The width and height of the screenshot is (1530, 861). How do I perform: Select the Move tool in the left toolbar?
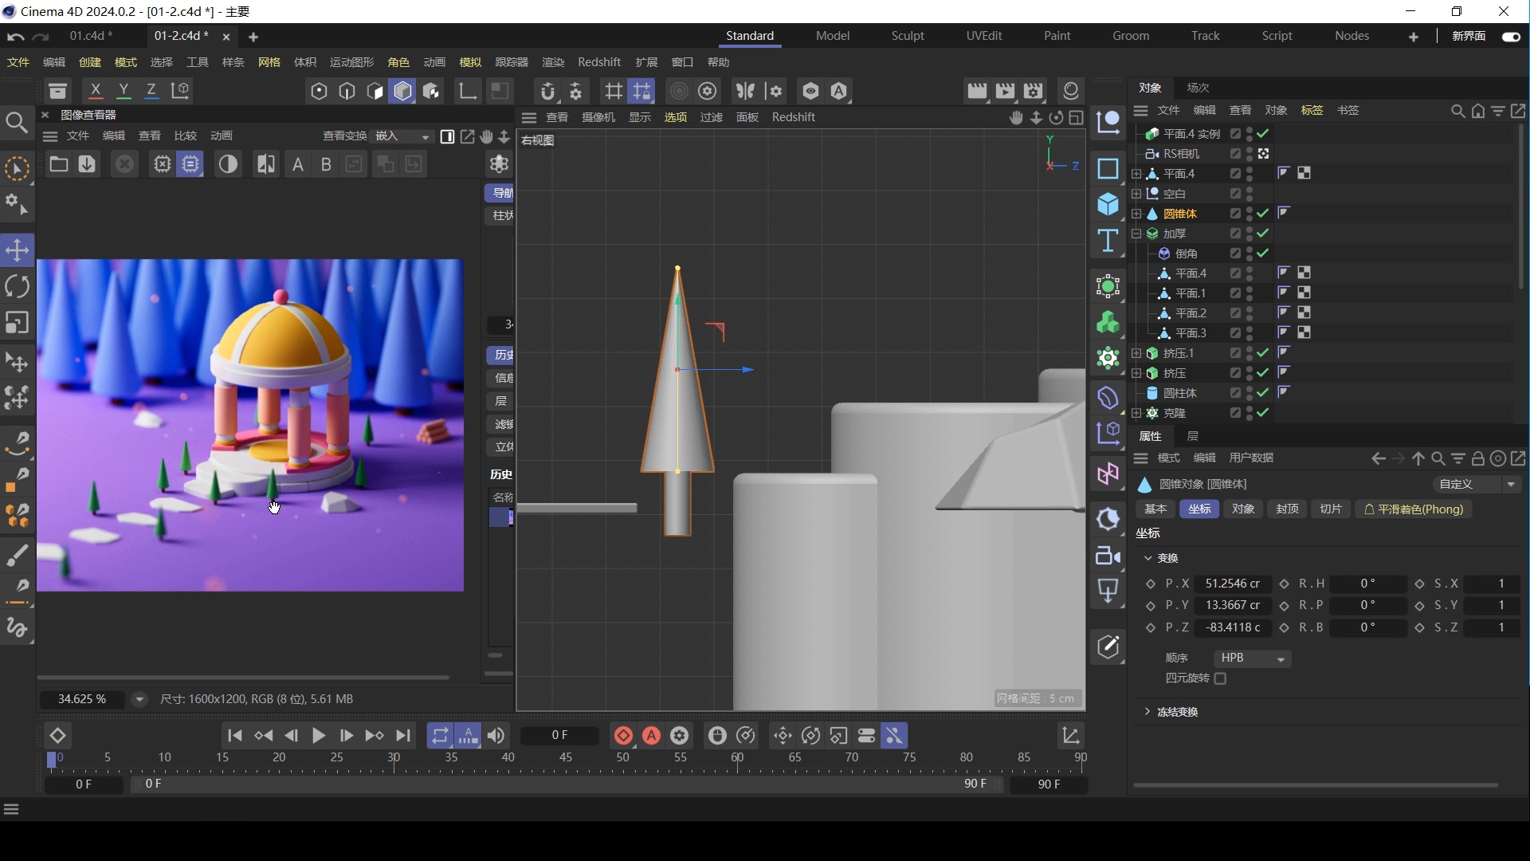(17, 250)
